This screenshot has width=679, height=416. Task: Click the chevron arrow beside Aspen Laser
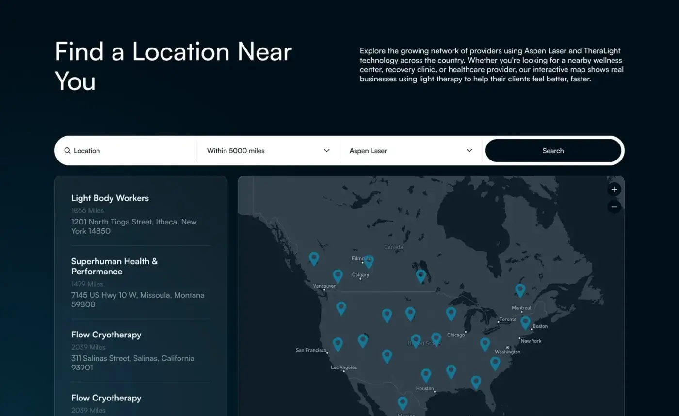point(469,151)
